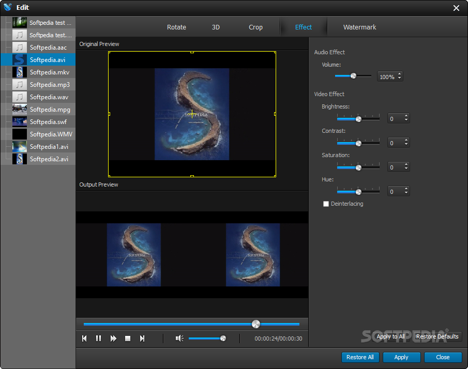Click the Contrast slider handle
The image size is (468, 369).
pos(358,144)
